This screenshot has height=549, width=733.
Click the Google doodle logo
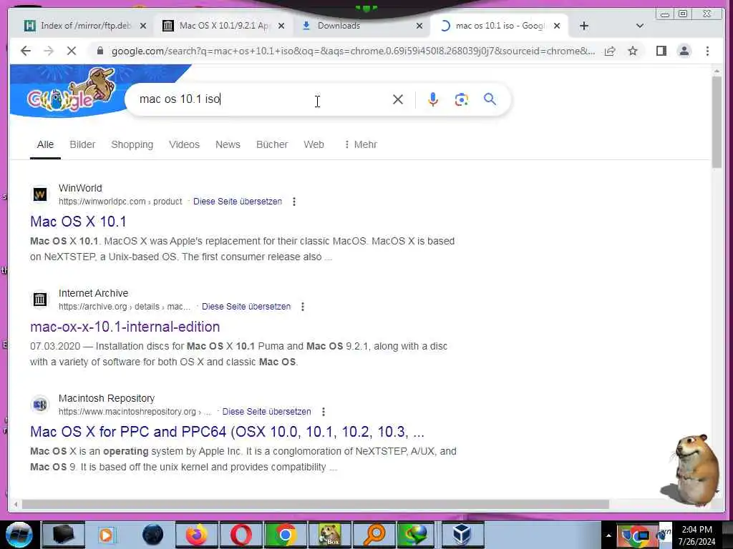(71, 91)
